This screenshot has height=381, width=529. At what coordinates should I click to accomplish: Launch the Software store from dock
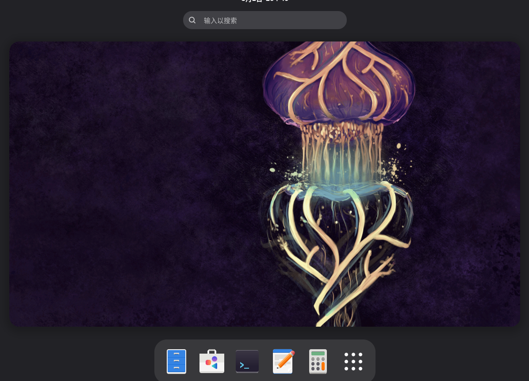click(x=212, y=362)
